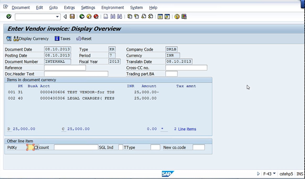Click the debit total 25,000.00 value

coord(24,129)
